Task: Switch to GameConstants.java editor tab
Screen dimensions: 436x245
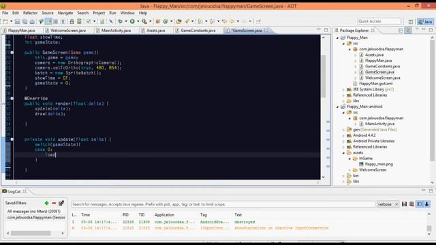Action: click(198, 31)
